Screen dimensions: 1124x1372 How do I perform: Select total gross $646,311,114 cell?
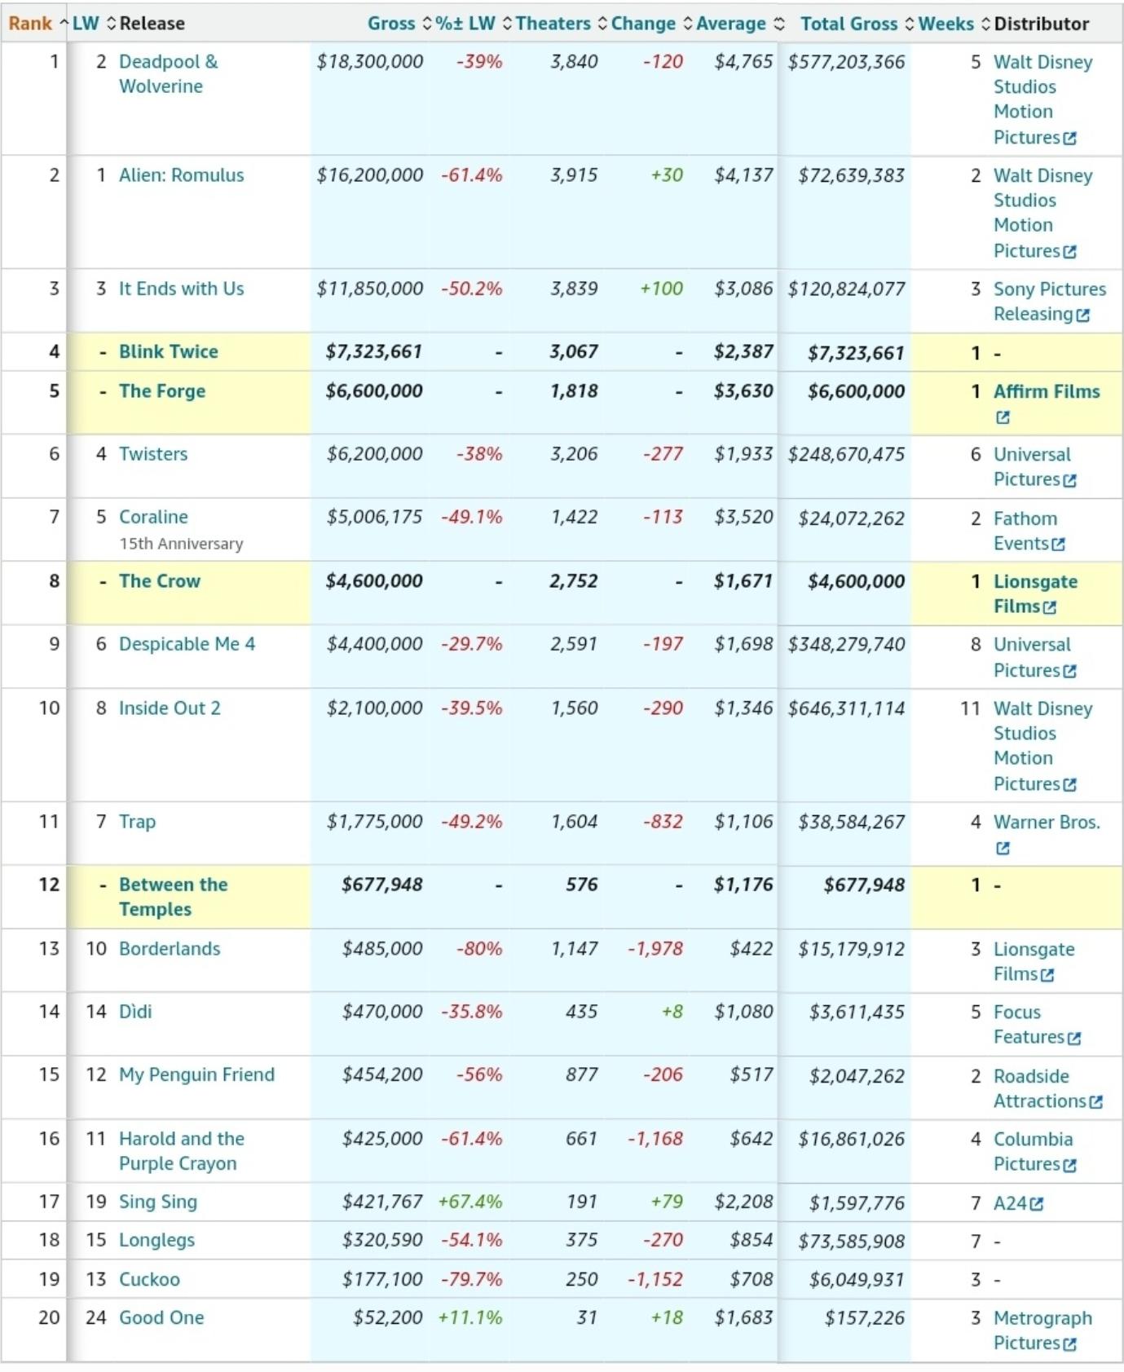(846, 708)
